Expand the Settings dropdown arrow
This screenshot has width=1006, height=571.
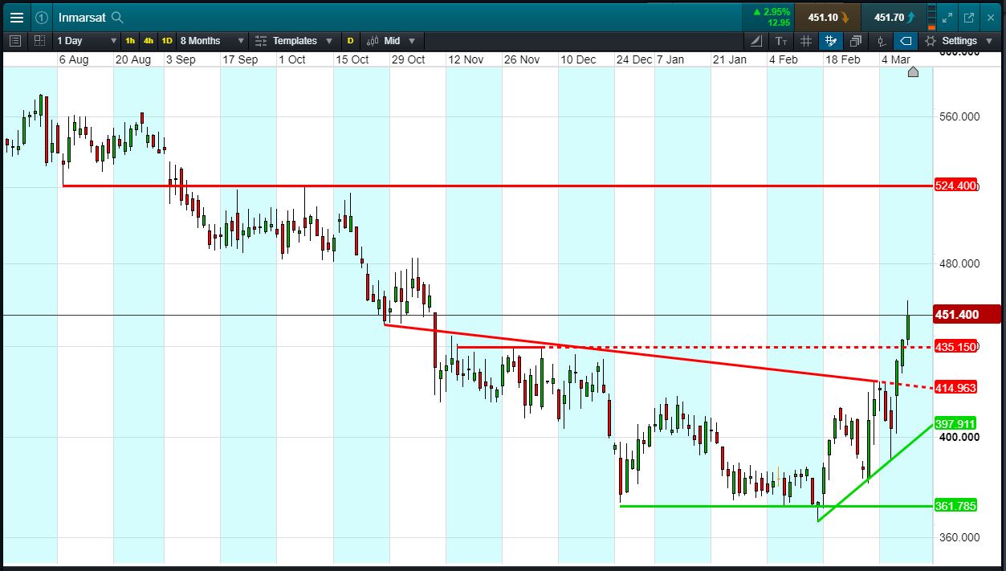click(989, 41)
